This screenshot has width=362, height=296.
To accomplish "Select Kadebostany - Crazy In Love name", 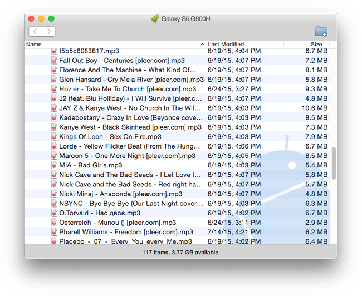I will (x=131, y=117).
